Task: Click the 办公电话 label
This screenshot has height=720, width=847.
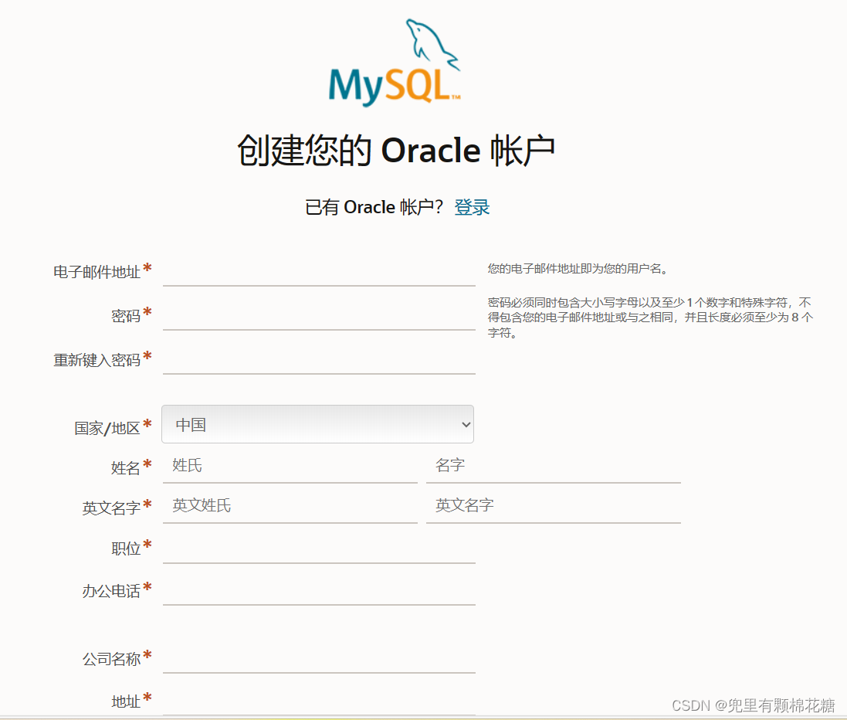Action: pos(111,591)
